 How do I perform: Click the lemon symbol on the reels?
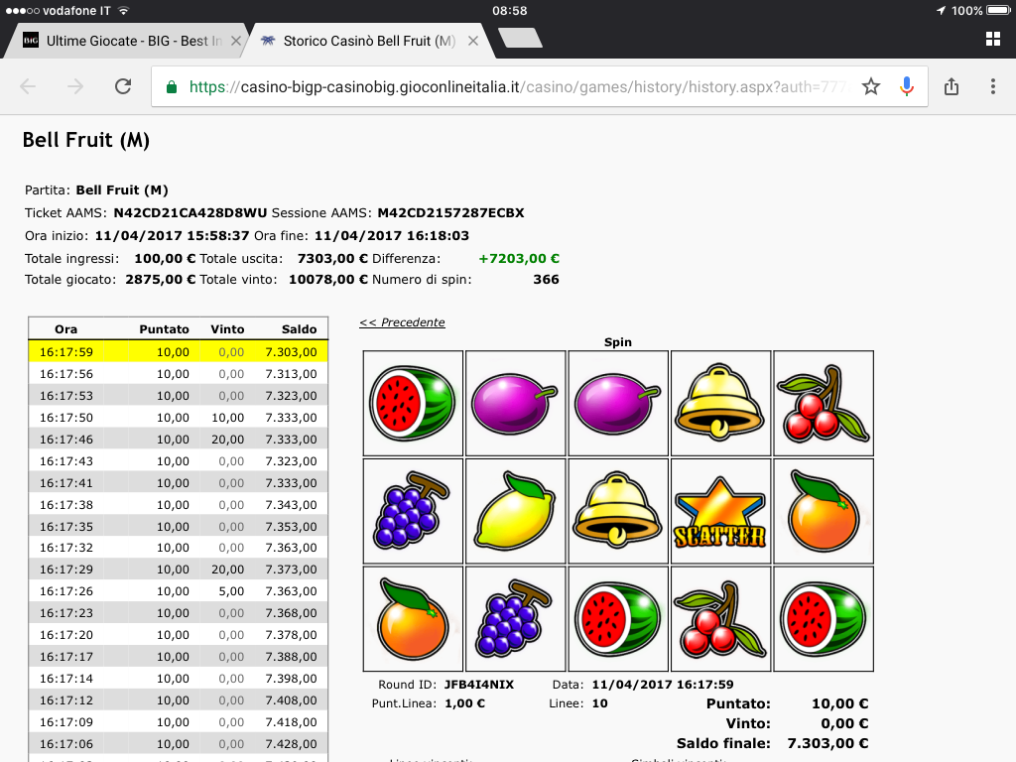point(516,511)
